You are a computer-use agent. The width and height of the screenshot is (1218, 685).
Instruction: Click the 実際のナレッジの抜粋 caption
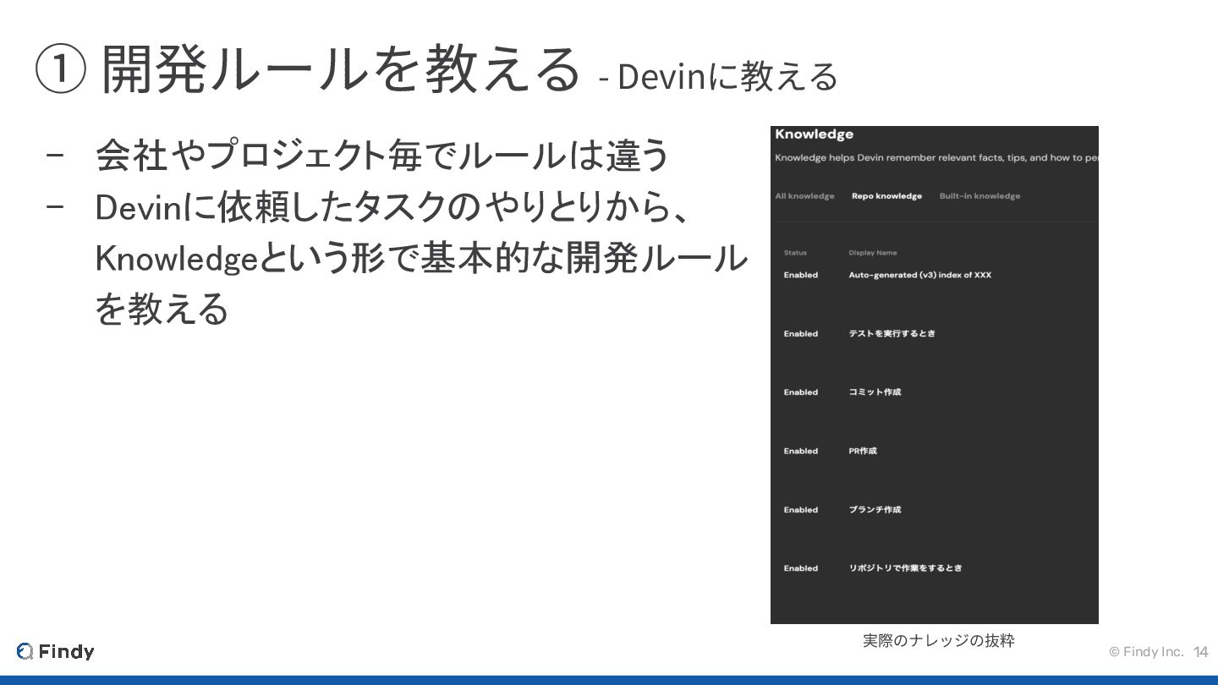coord(938,641)
